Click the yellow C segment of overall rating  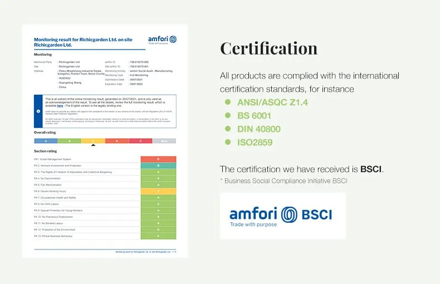point(93,141)
